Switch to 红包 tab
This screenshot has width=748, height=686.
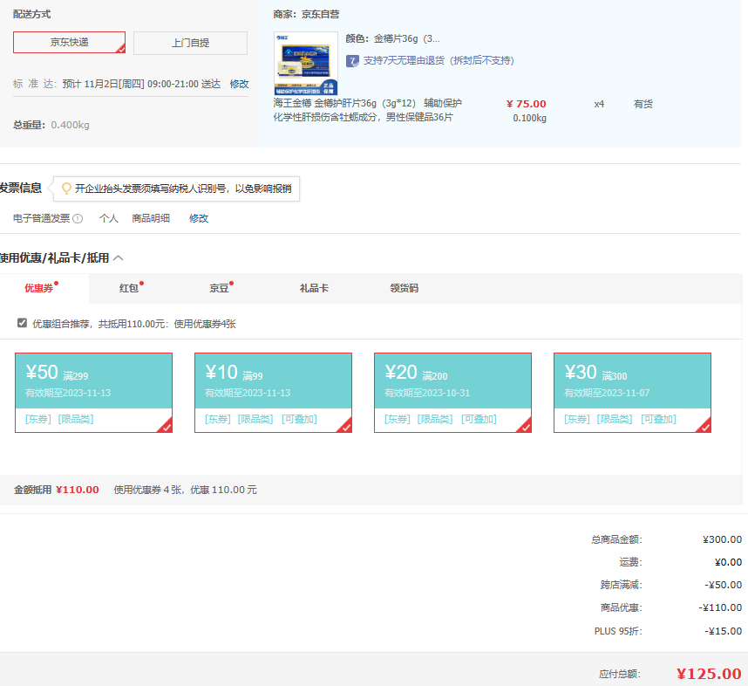tap(128, 289)
